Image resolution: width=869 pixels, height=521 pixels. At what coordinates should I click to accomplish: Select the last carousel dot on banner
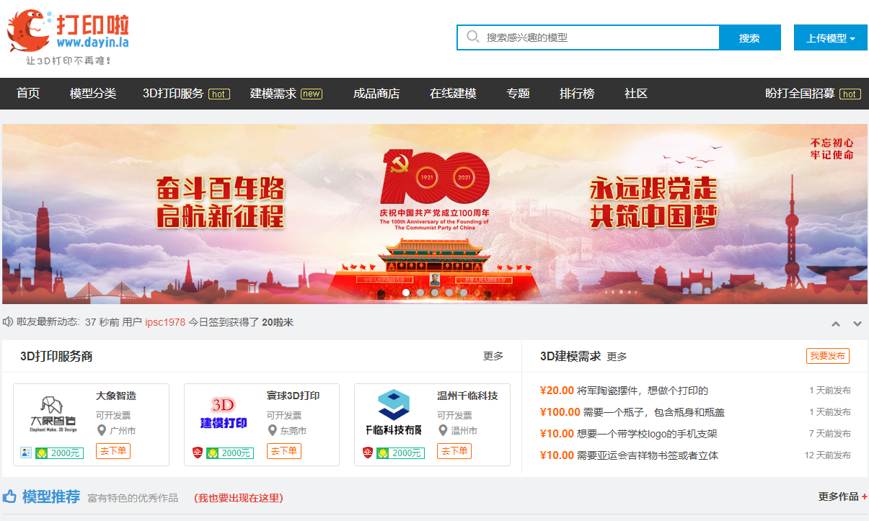(x=464, y=293)
